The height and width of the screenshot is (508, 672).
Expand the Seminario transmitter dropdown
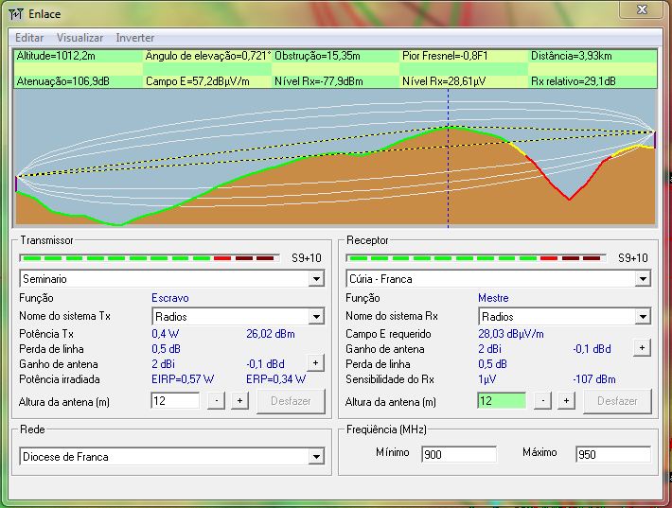[316, 279]
